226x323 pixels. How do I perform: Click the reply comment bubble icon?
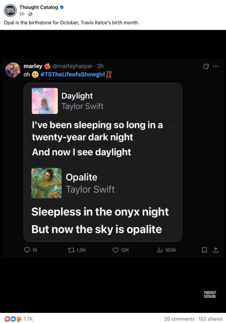coord(27,250)
